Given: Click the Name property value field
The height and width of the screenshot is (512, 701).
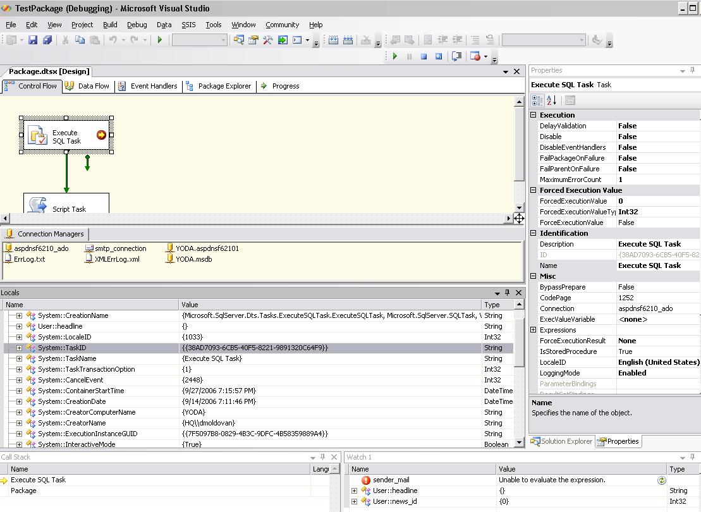Looking at the screenshot, I should click(657, 266).
